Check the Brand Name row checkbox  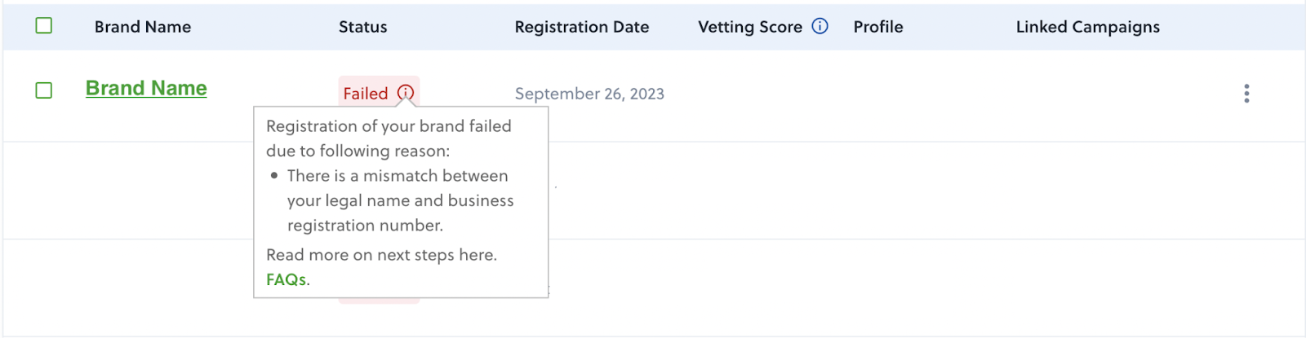[x=44, y=90]
